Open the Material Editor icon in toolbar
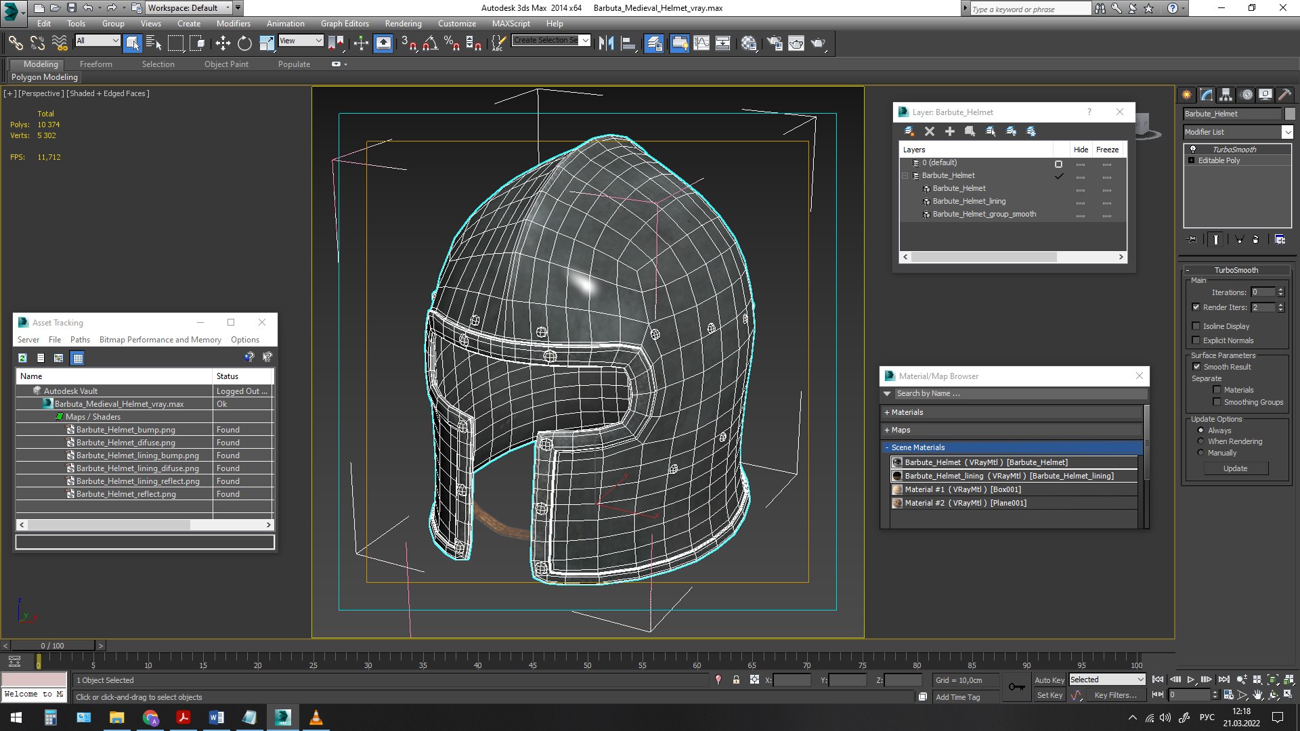This screenshot has height=731, width=1300. (749, 43)
